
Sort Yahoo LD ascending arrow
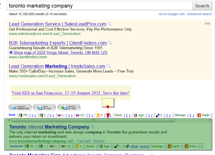[x=89, y=115]
